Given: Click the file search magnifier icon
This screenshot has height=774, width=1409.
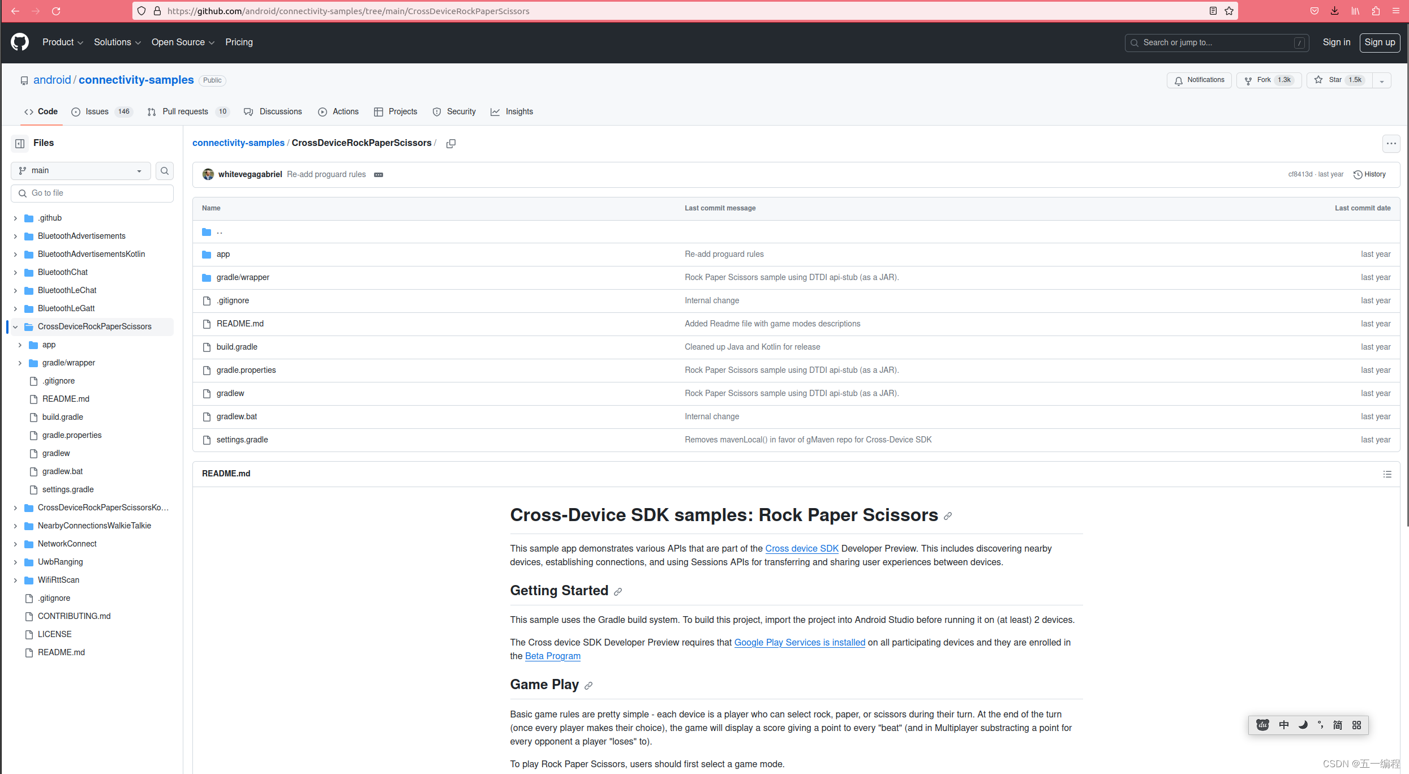Looking at the screenshot, I should coord(165,170).
